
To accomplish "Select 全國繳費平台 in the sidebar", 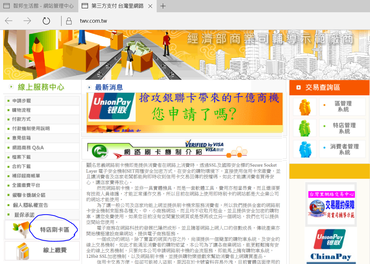I will point(26,185).
